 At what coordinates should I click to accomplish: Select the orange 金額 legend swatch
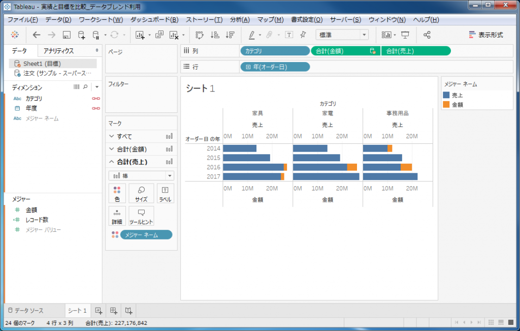pos(446,104)
